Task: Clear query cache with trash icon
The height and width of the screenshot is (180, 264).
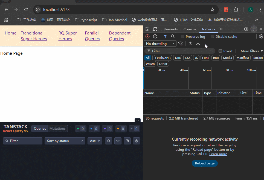Action: click(109, 141)
